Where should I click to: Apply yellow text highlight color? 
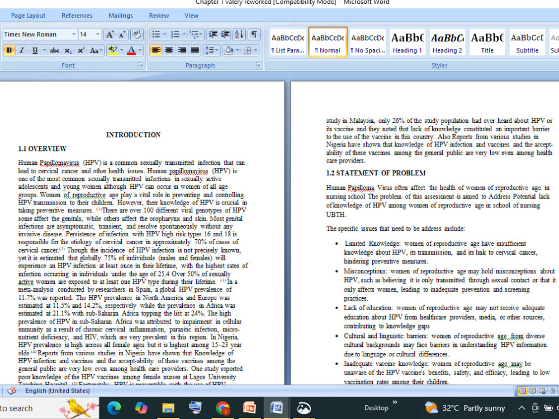pyautogui.click(x=113, y=50)
